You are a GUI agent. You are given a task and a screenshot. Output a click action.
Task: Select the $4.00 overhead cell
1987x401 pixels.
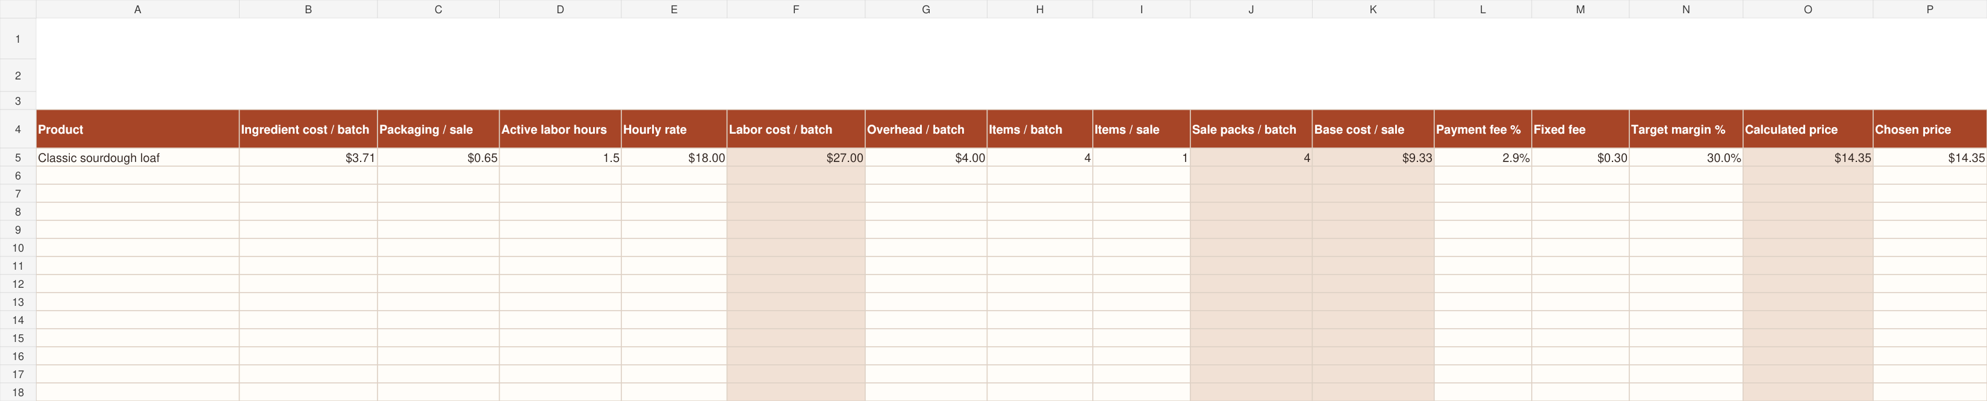pos(925,157)
